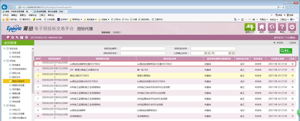Viewport: 300px width, 121px height.
Task: Click the publish gear icon for row 5
Action: pos(292,87)
